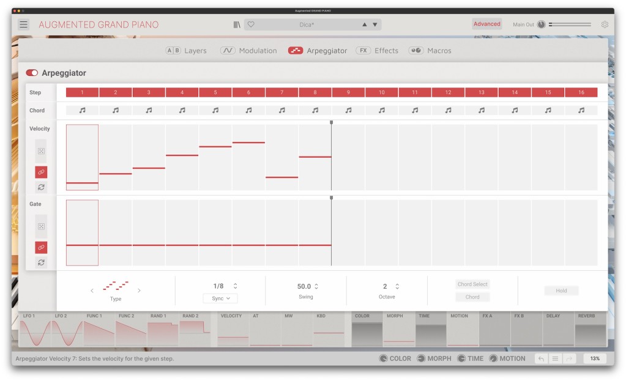Randomize velocity with the dice icon
626x381 pixels.
(41, 151)
